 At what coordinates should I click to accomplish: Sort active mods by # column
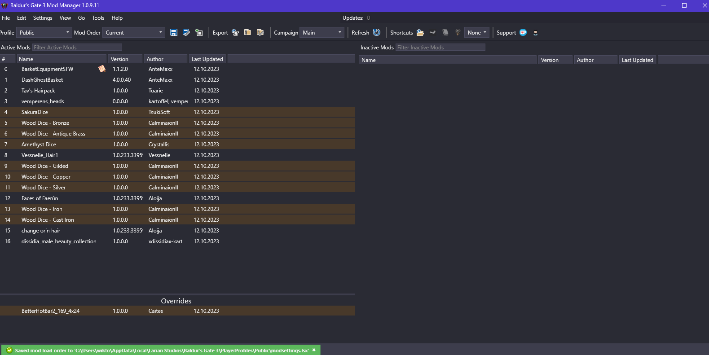coord(8,59)
